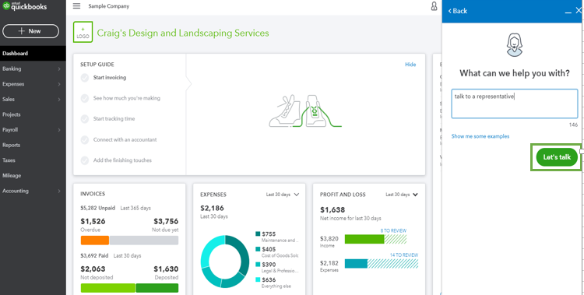The image size is (584, 295).
Task: Toggle Add the finishing touches check circle
Action: [85, 160]
